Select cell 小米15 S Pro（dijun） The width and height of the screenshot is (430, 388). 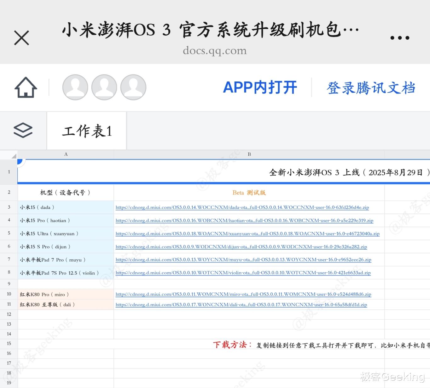(66, 247)
